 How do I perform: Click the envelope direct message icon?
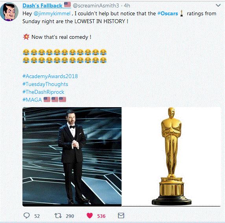[x=121, y=216]
